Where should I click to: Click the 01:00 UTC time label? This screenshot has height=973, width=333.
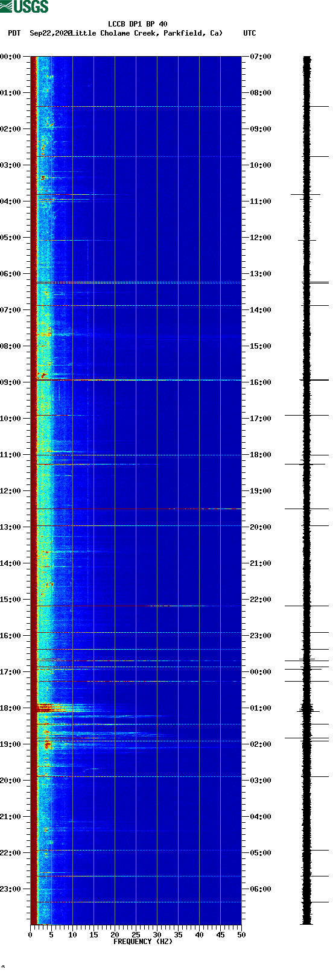[x=261, y=708]
